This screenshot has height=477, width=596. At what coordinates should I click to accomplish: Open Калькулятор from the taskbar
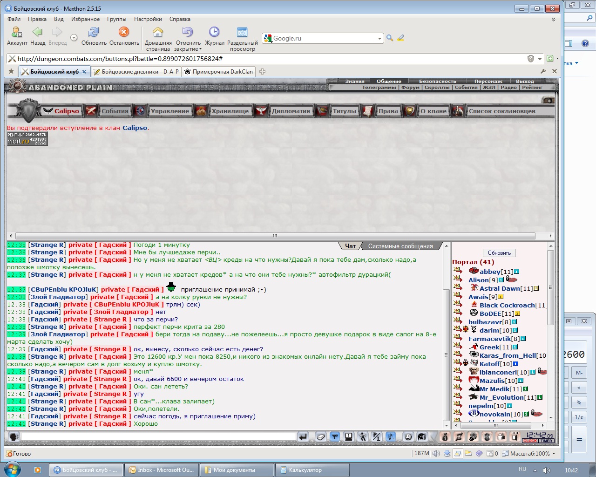pos(312,470)
